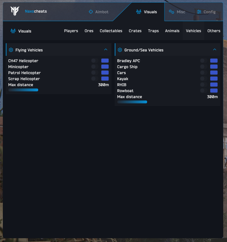The width and height of the screenshot is (227, 242).
Task: Click the Flying Vehicles gear icon
Action: 11,50
